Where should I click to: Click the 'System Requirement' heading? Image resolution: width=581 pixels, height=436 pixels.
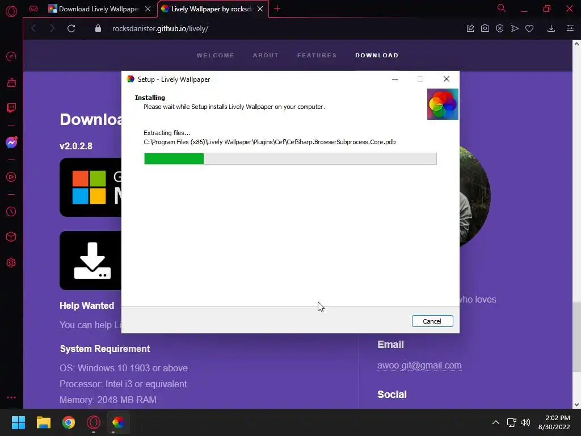(105, 349)
